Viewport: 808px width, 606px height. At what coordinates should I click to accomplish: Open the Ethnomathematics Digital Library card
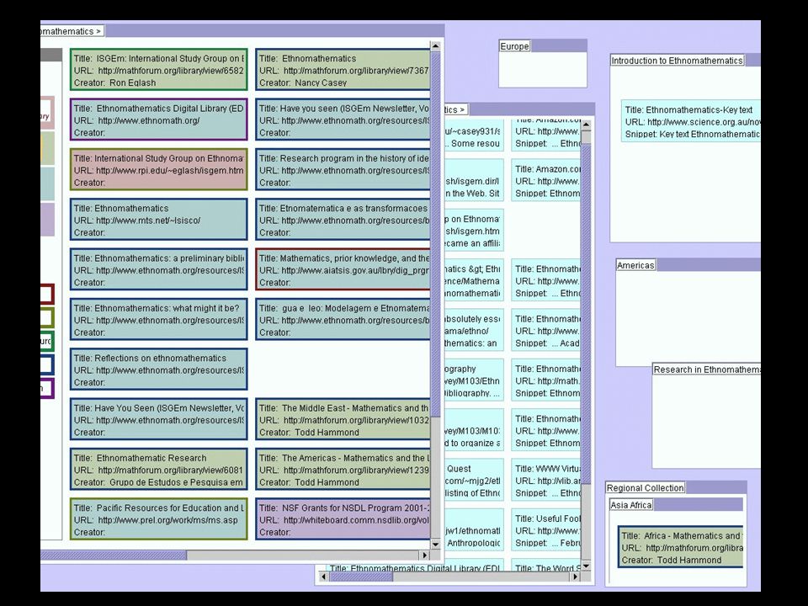tap(159, 120)
